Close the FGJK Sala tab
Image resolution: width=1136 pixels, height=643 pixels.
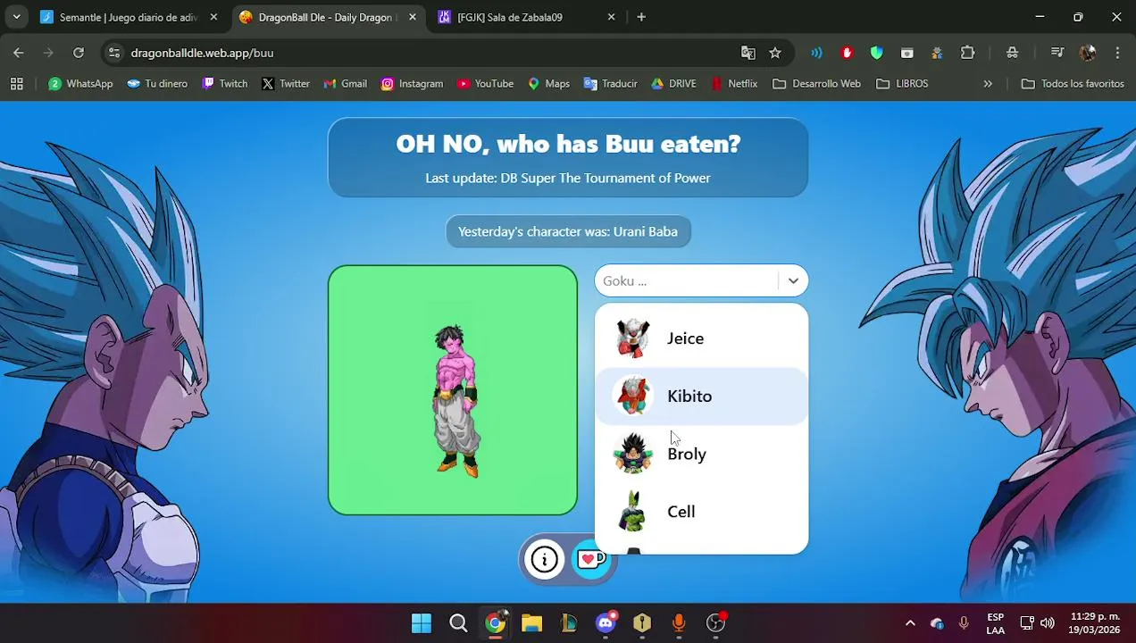tap(611, 17)
